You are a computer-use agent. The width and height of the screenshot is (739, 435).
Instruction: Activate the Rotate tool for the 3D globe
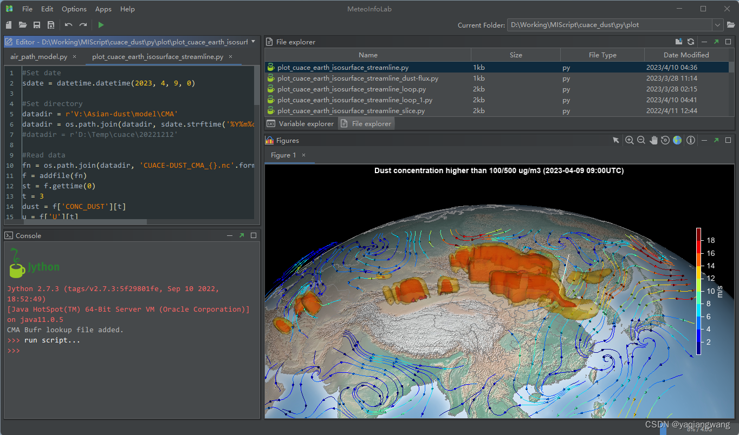tap(665, 140)
